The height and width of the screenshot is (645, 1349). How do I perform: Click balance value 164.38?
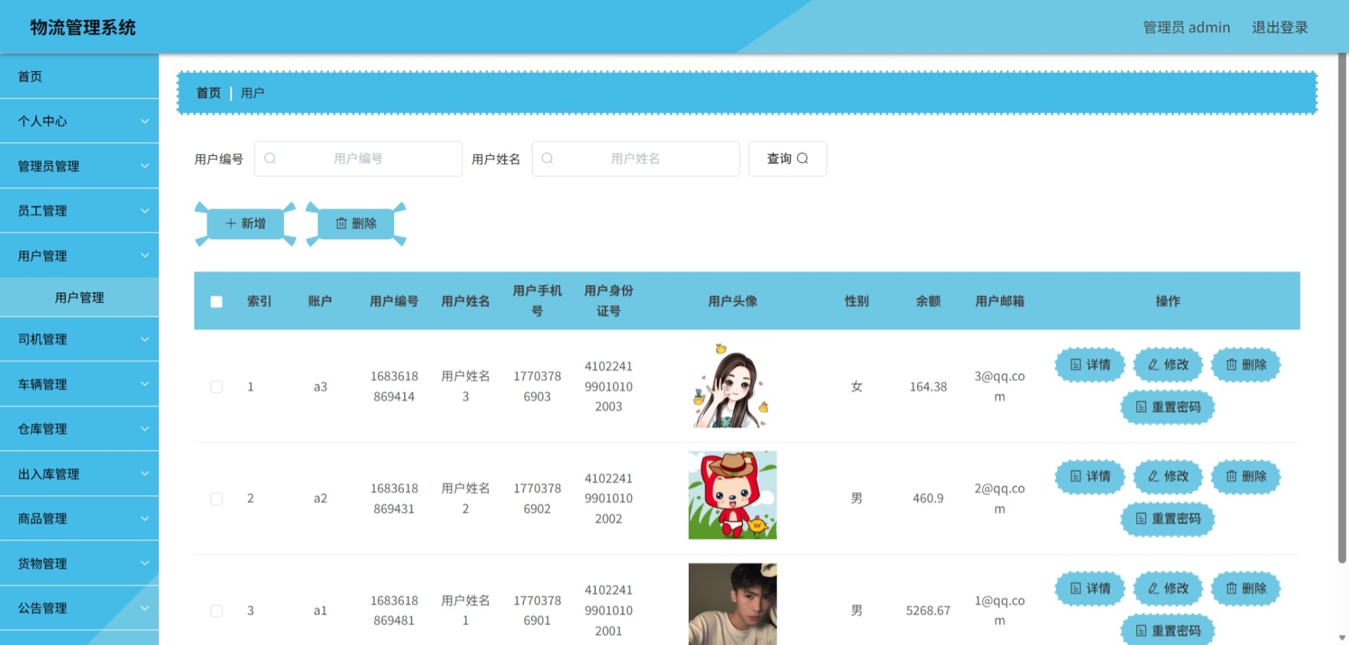[x=928, y=387]
